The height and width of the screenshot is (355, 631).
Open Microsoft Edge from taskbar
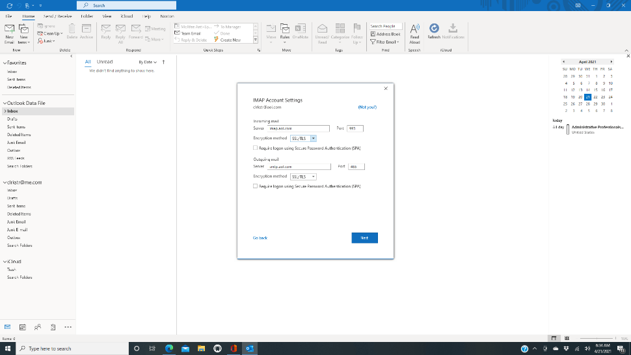169,348
